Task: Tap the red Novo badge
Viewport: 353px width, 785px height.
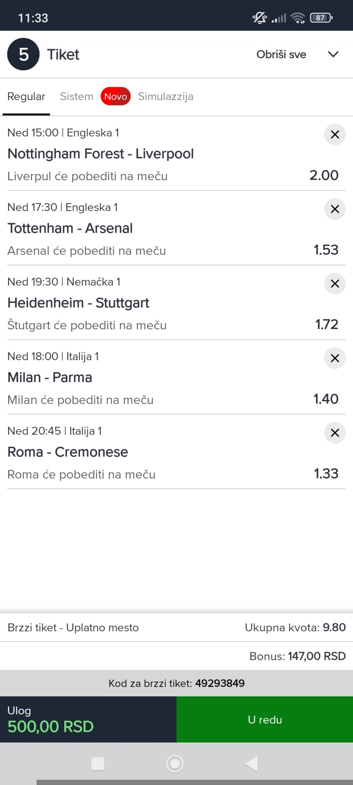Action: [x=115, y=96]
